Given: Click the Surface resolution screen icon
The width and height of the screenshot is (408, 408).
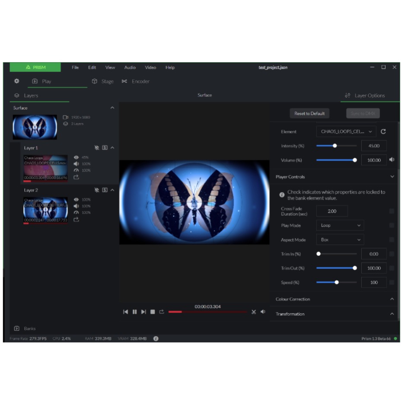Looking at the screenshot, I should (66, 118).
